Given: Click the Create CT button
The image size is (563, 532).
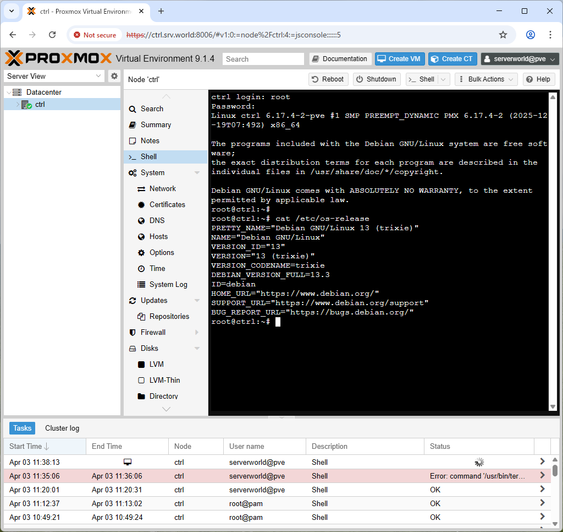Looking at the screenshot, I should coord(452,59).
